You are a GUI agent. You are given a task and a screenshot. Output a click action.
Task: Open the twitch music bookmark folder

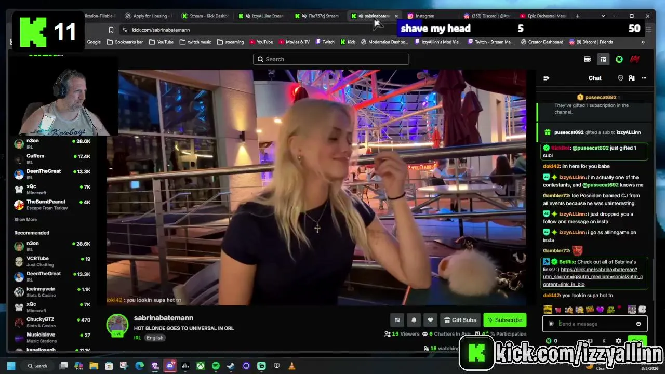point(195,42)
